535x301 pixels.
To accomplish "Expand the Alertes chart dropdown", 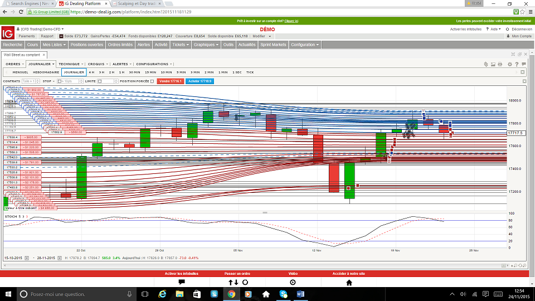I will coord(122,64).
